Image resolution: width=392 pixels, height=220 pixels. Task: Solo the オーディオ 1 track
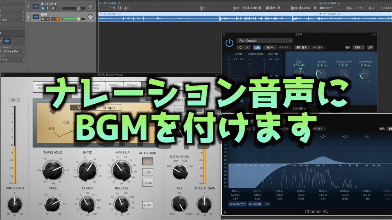pyautogui.click(x=48, y=8)
